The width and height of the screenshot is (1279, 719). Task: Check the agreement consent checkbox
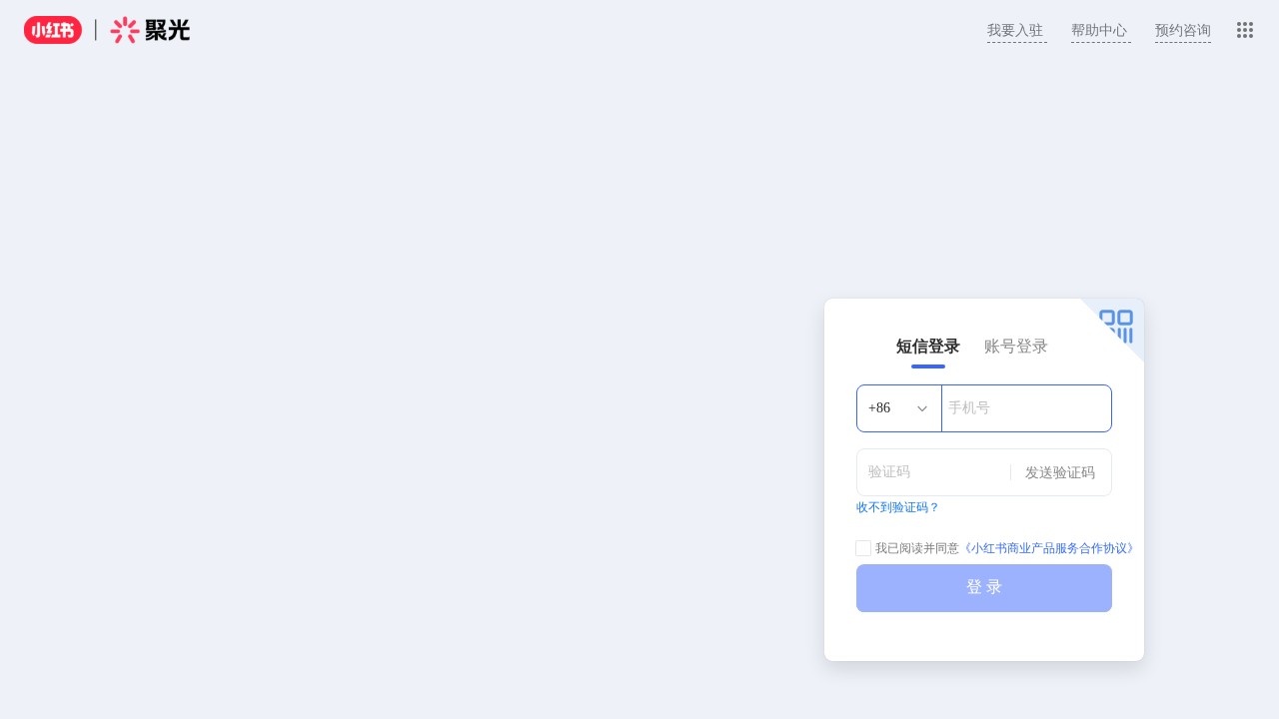coord(863,548)
